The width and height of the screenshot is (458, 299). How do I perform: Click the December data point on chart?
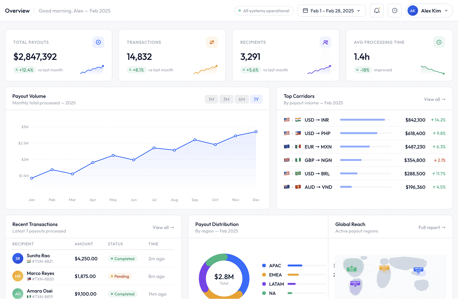256,131
